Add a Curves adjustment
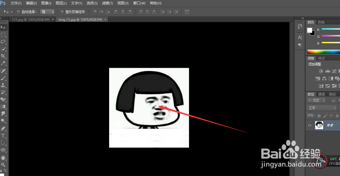This screenshot has width=340, height=176. (x=334, y=71)
